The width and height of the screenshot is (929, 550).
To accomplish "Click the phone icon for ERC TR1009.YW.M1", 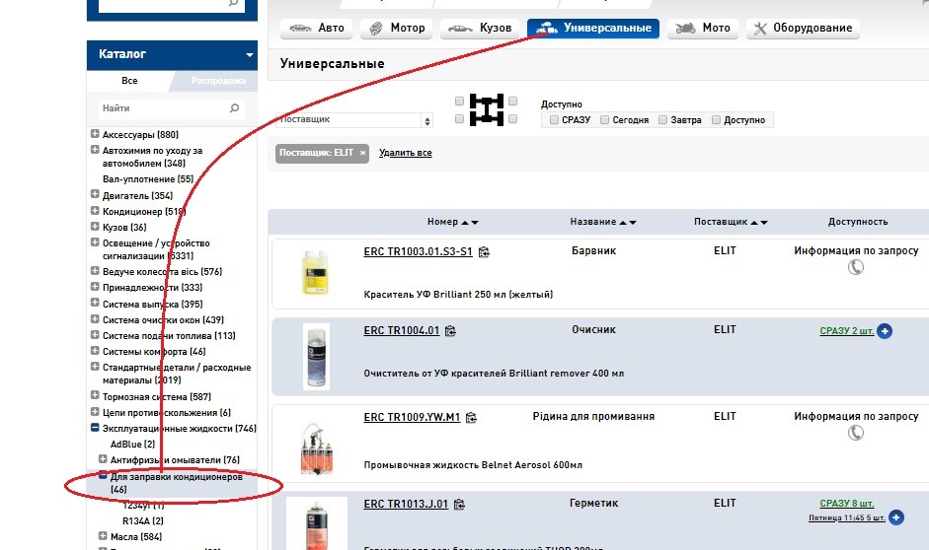I will tap(856, 434).
